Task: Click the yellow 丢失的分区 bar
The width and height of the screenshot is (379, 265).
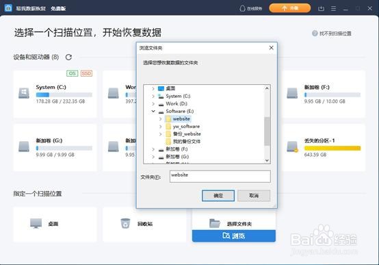Action: click(x=332, y=148)
